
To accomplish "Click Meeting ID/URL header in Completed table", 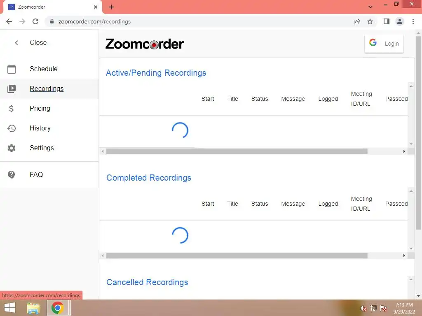I will click(x=361, y=204).
